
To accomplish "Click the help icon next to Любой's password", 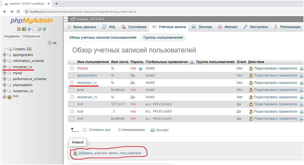I will pos(140,69).
